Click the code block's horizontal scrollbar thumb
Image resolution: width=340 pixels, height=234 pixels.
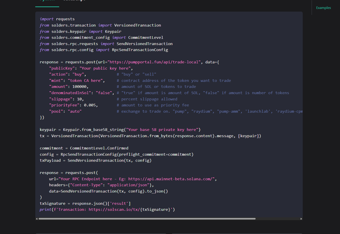147,219
